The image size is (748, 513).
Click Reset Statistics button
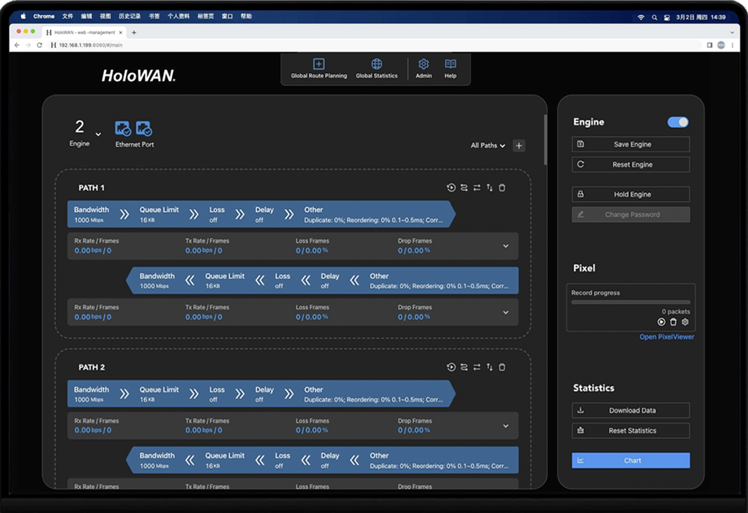coord(630,431)
